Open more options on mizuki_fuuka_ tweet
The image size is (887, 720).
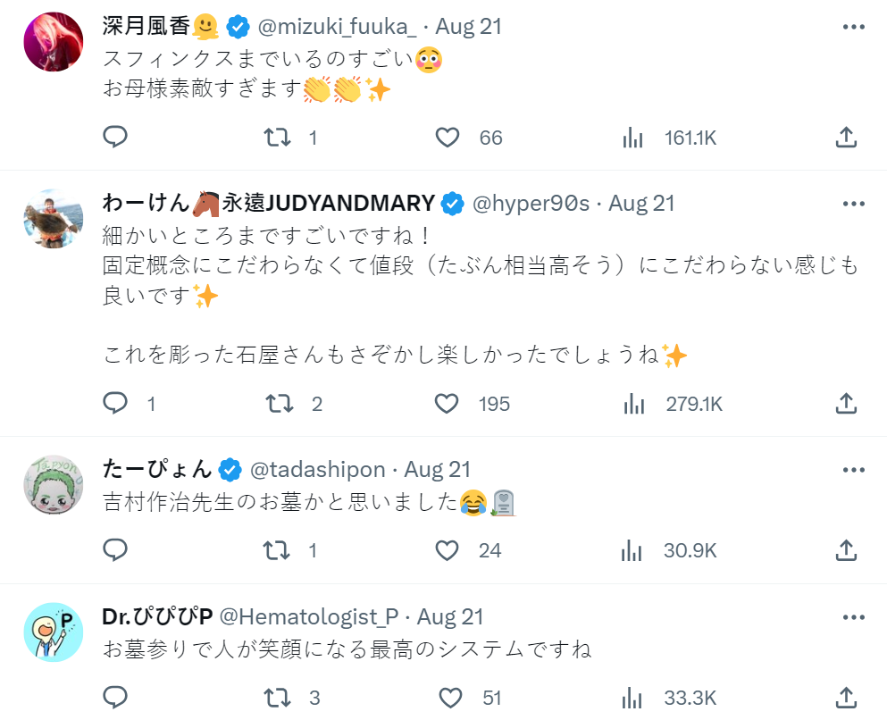pos(853,26)
